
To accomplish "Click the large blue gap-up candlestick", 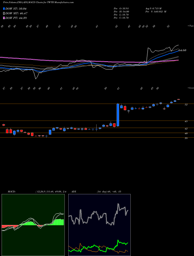I will [x=118, y=115].
